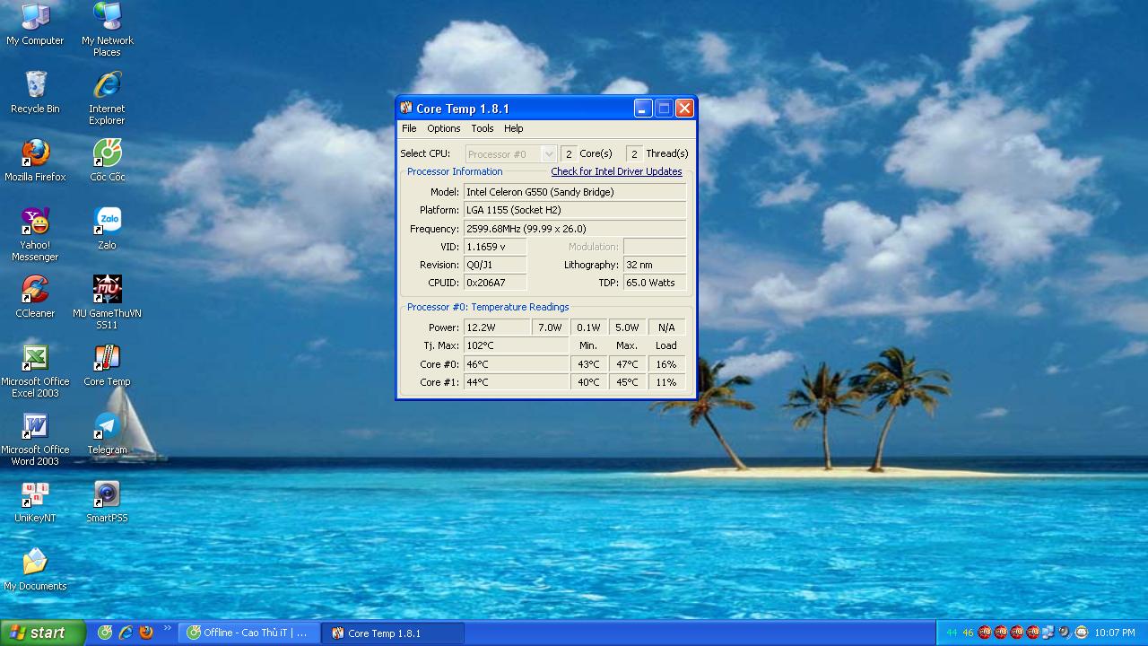The width and height of the screenshot is (1148, 646).
Task: Click the N/A power reading cell
Action: pyautogui.click(x=666, y=327)
